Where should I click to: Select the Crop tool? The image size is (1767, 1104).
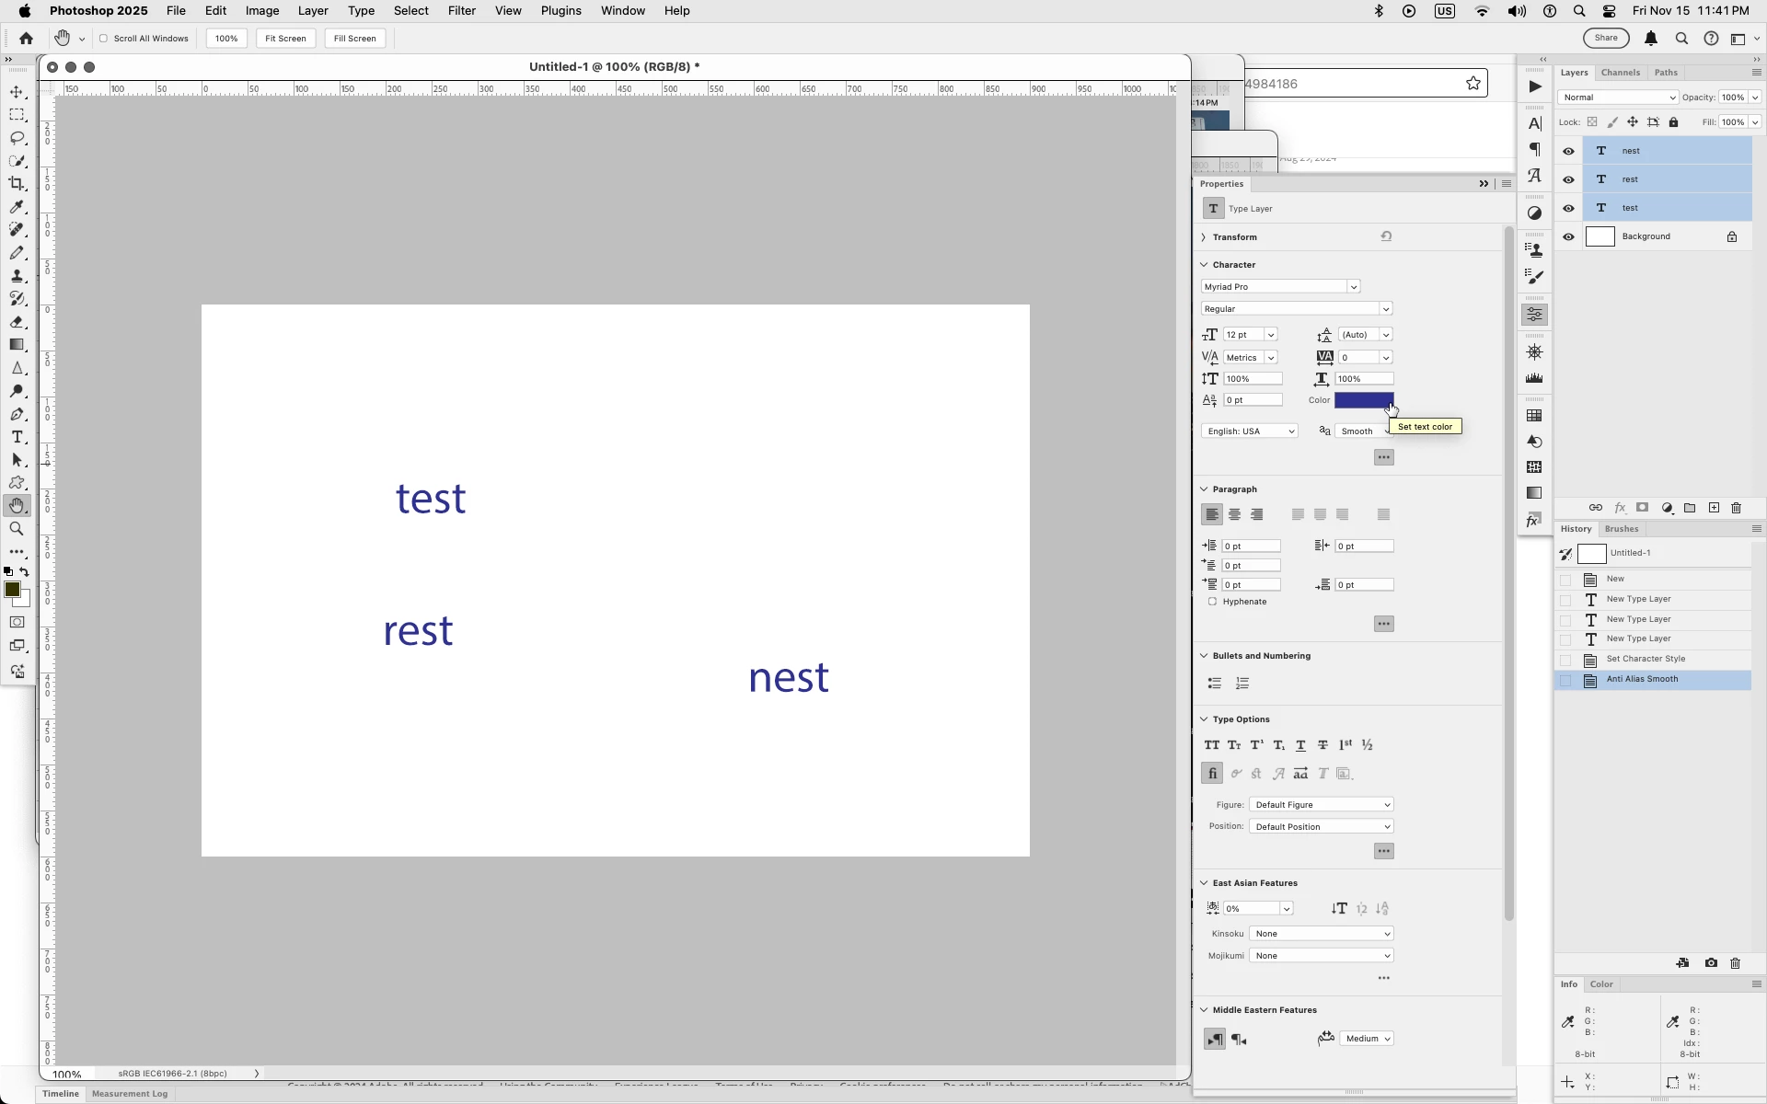tap(17, 184)
